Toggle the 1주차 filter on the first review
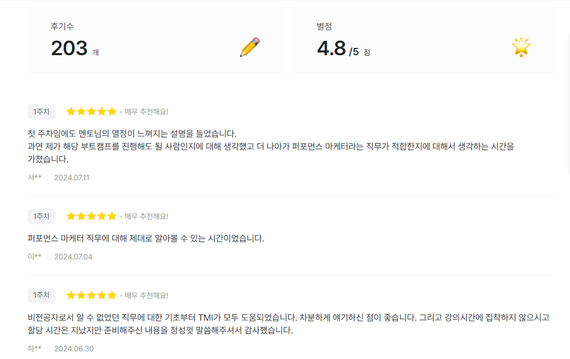The image size is (570, 359). 41,111
